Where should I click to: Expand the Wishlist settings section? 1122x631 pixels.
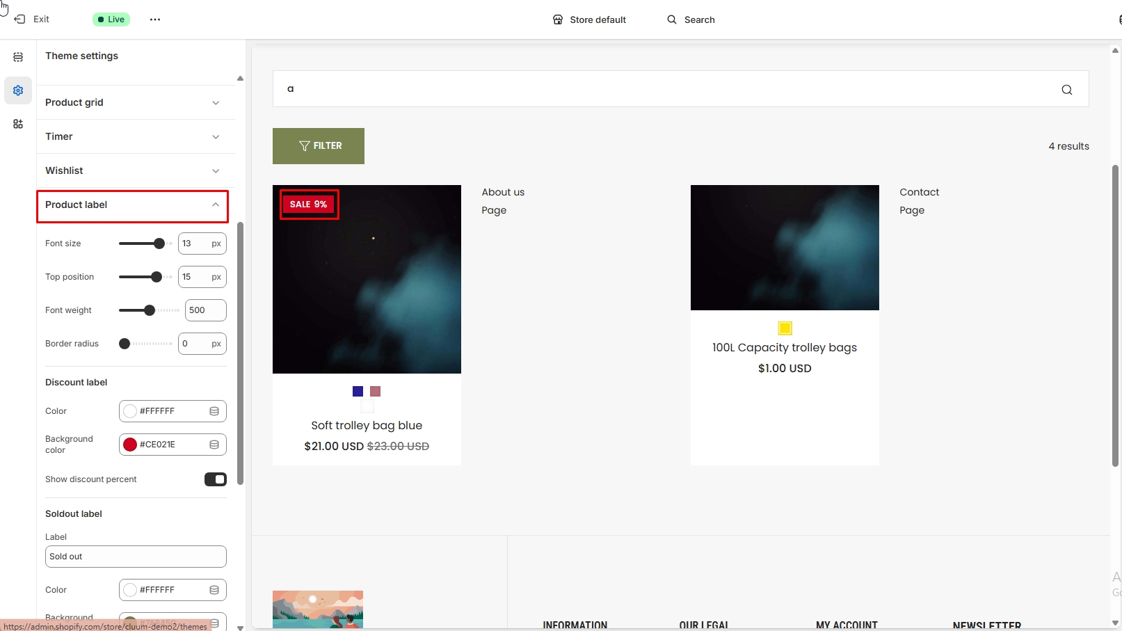coord(132,170)
